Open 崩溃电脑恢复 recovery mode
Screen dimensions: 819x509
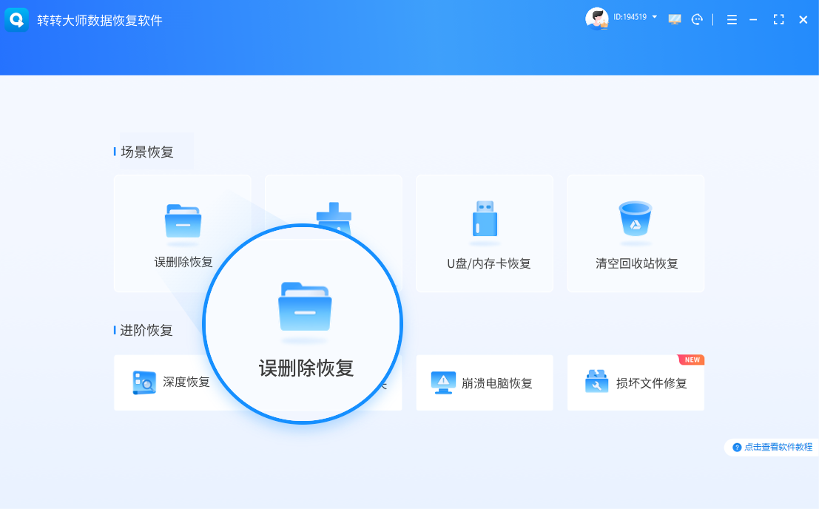[x=496, y=383]
